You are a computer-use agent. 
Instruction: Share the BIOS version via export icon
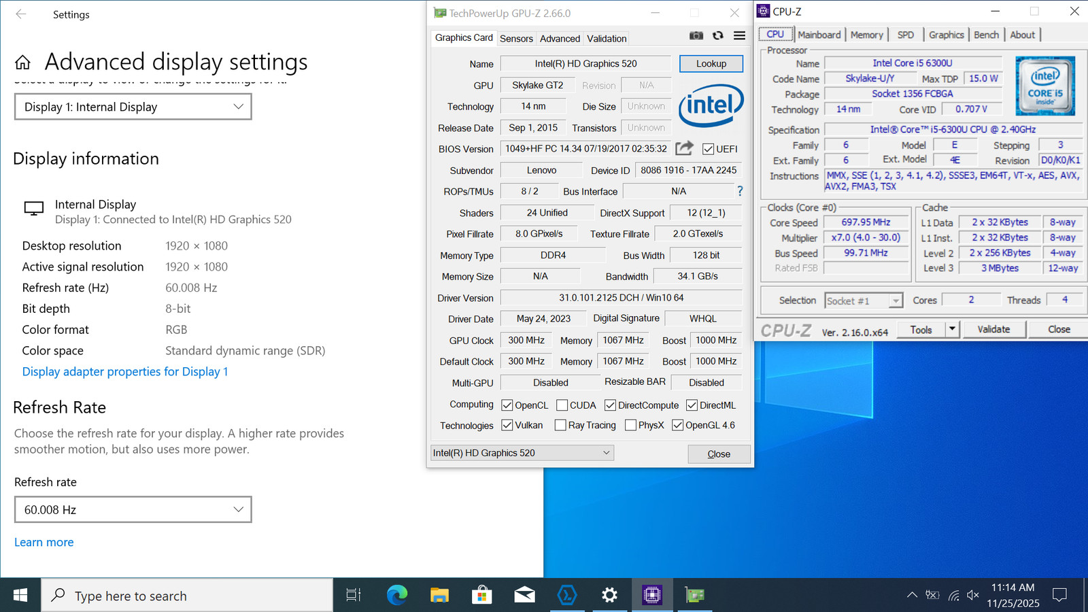point(684,148)
